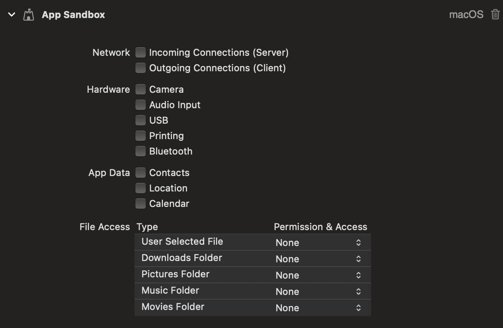Enable Incoming Connections (Server) checkbox
This screenshot has height=328, width=503.
pos(141,52)
